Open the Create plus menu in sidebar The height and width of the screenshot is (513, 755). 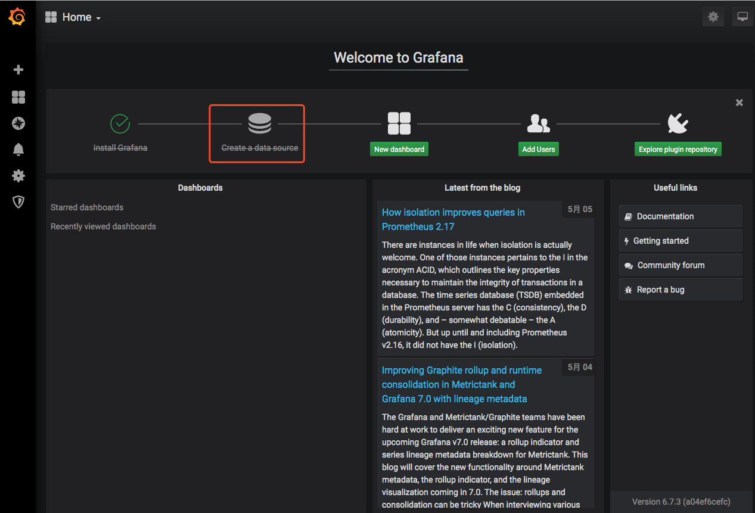[18, 70]
